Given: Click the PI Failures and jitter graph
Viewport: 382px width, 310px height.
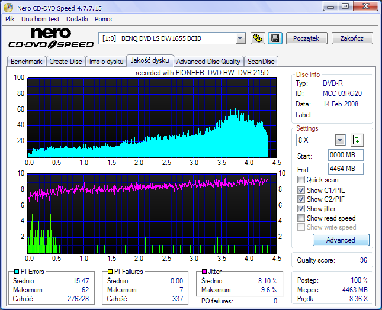Looking at the screenshot, I should click(152, 213).
